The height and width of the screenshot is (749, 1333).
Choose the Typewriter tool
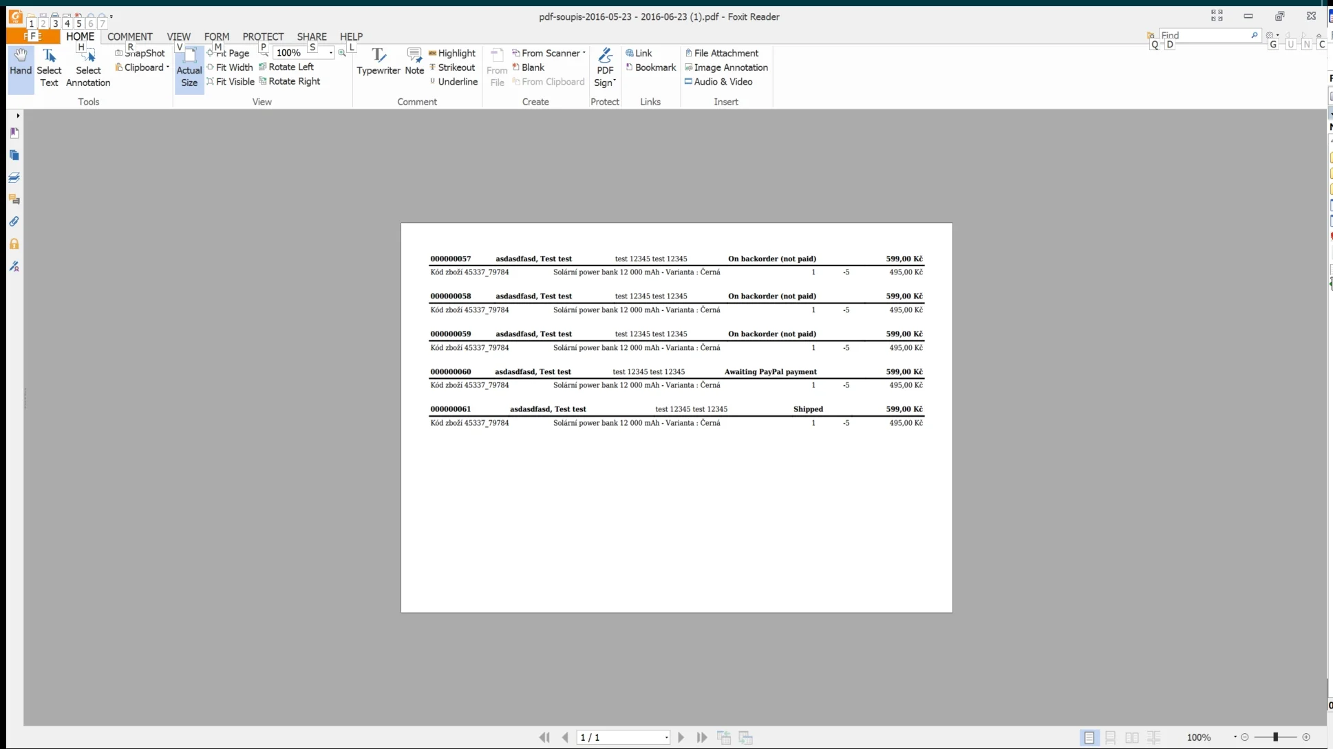point(378,61)
